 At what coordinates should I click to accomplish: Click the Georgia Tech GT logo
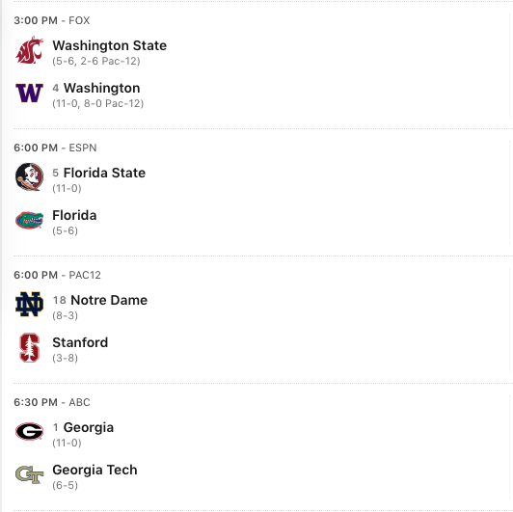(30, 474)
